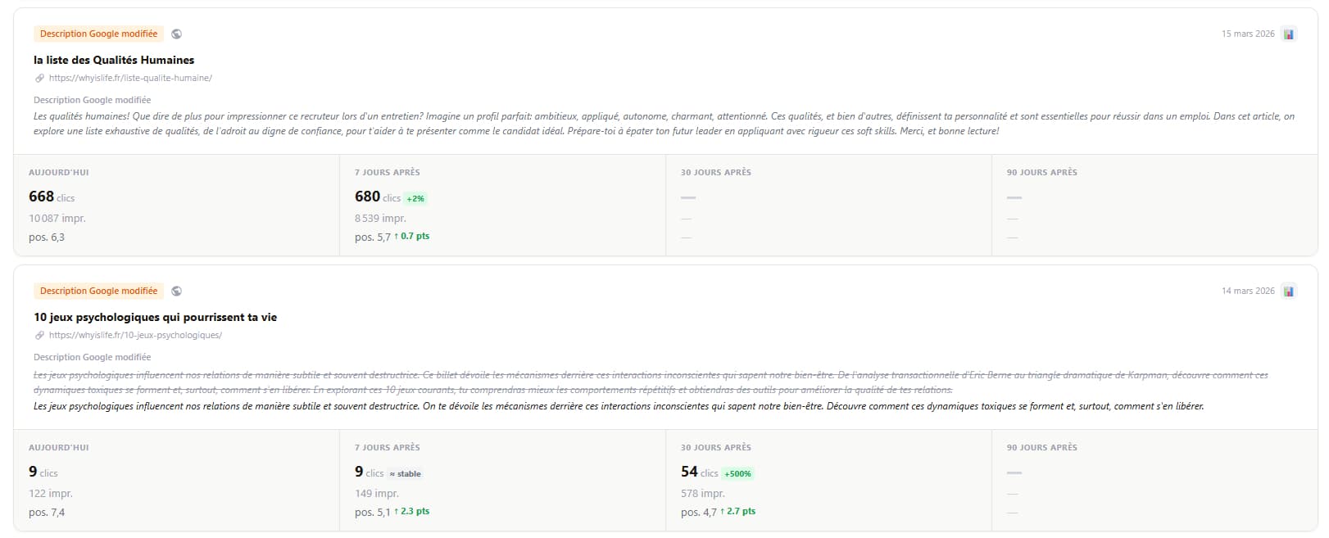
Task: Open the stats chart icon next to 15 mars 2026
Action: tap(1289, 34)
